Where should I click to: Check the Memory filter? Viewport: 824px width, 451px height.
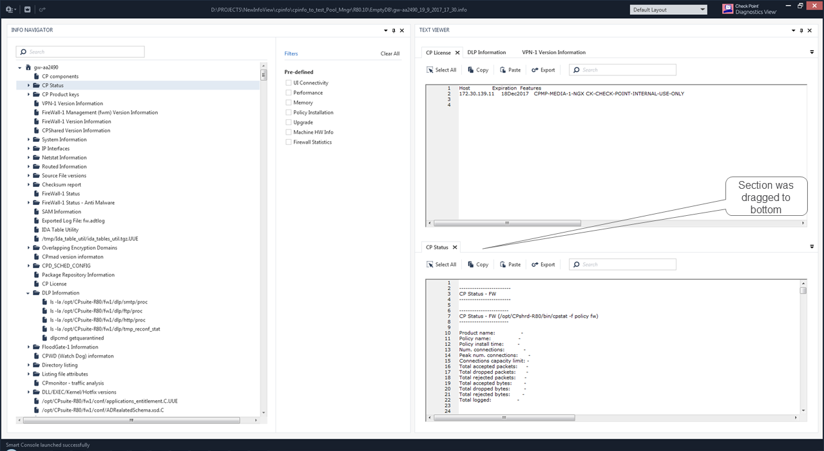pyautogui.click(x=289, y=102)
